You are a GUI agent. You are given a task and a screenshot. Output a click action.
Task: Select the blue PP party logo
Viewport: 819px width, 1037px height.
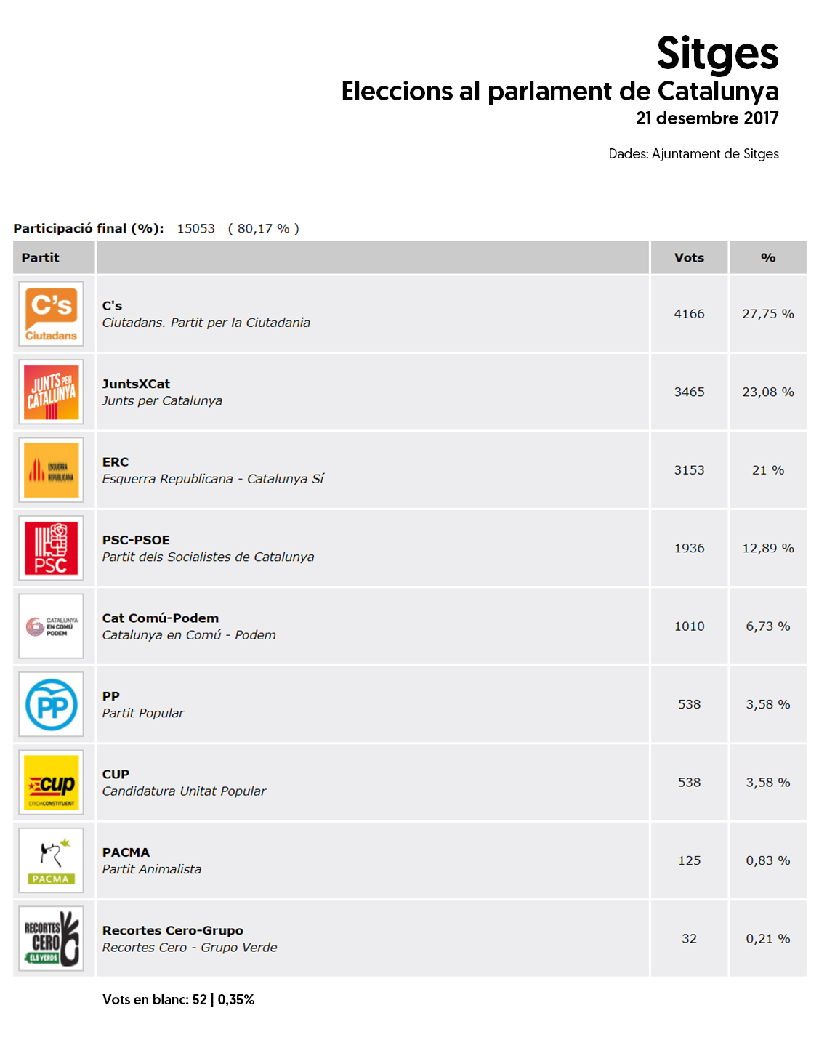(x=51, y=704)
